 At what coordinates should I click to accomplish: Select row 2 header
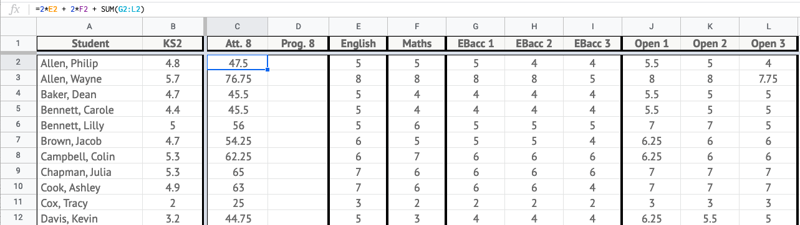pyautogui.click(x=18, y=63)
